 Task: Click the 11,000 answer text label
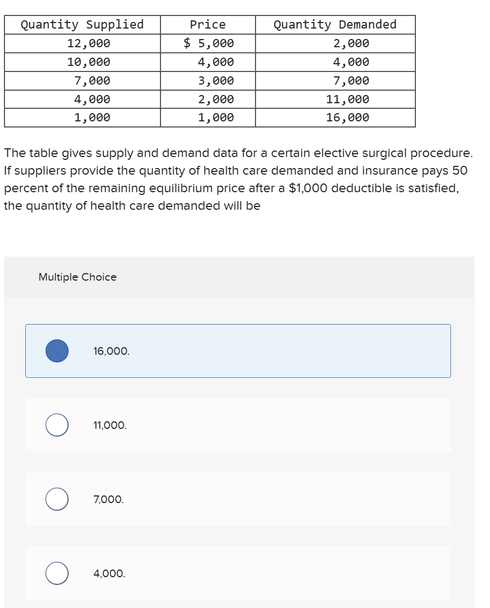pos(108,425)
